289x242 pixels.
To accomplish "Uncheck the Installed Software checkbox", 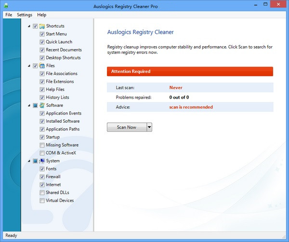I will tap(42, 121).
